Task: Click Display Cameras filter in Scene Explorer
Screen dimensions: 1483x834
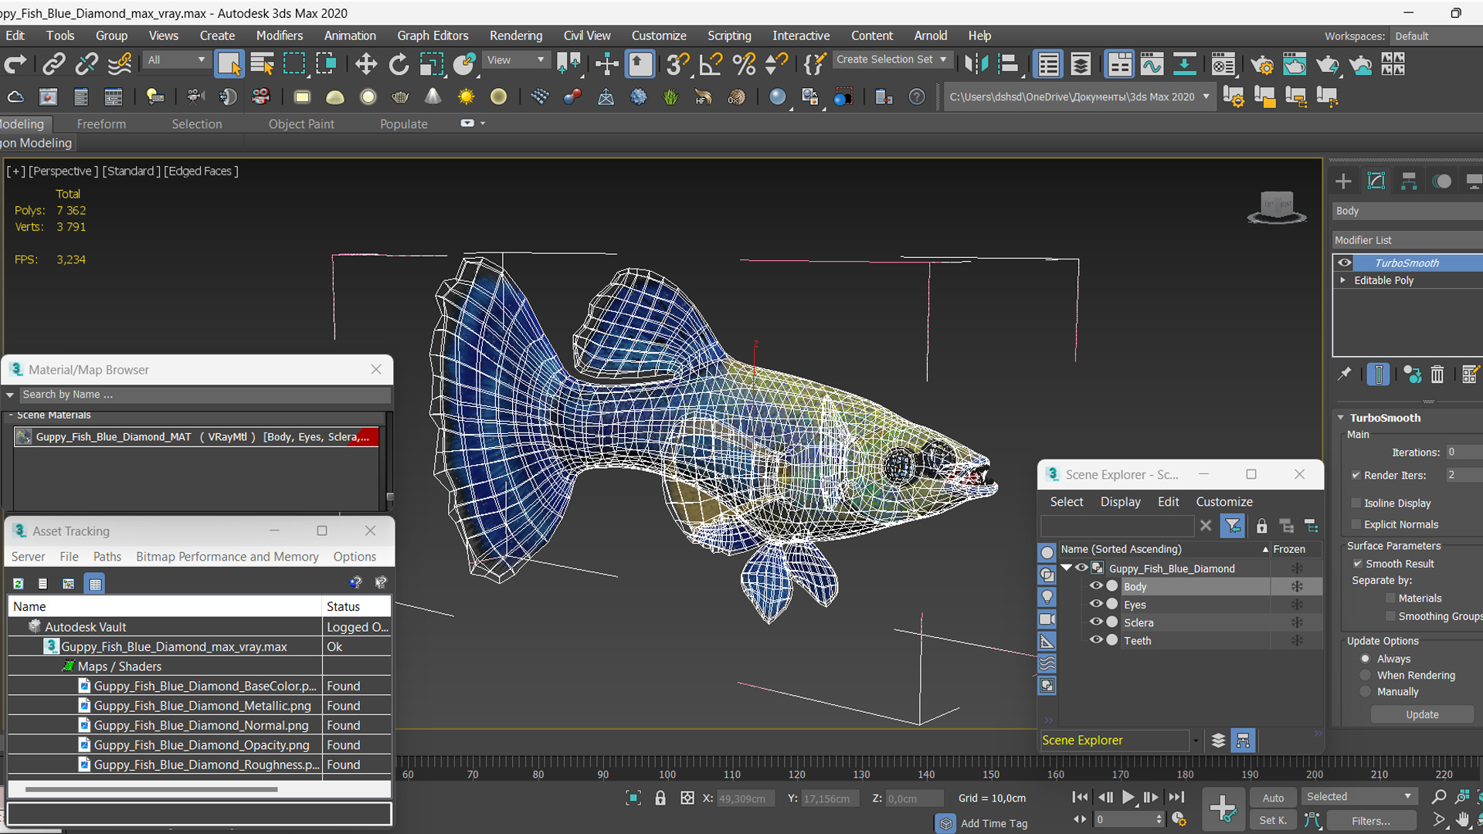Action: (x=1047, y=619)
